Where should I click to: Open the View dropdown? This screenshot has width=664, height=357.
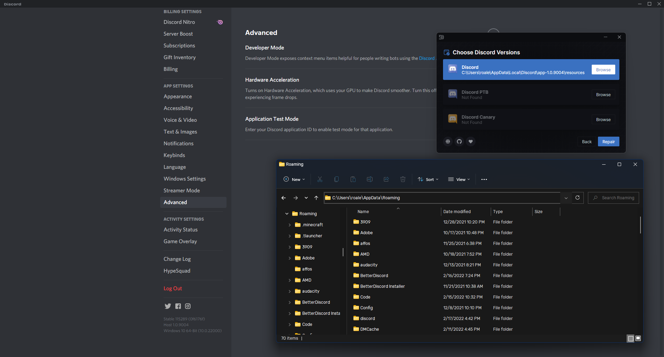459,179
